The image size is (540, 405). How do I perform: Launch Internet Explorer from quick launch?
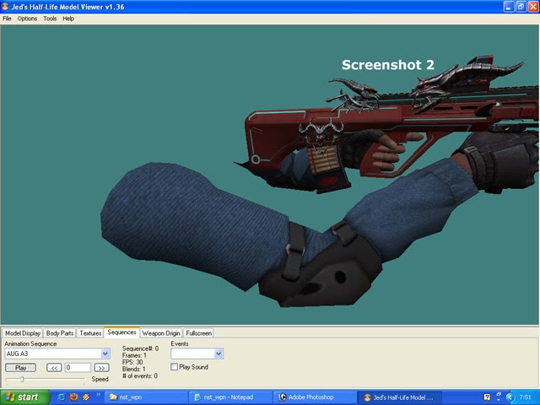(x=62, y=397)
